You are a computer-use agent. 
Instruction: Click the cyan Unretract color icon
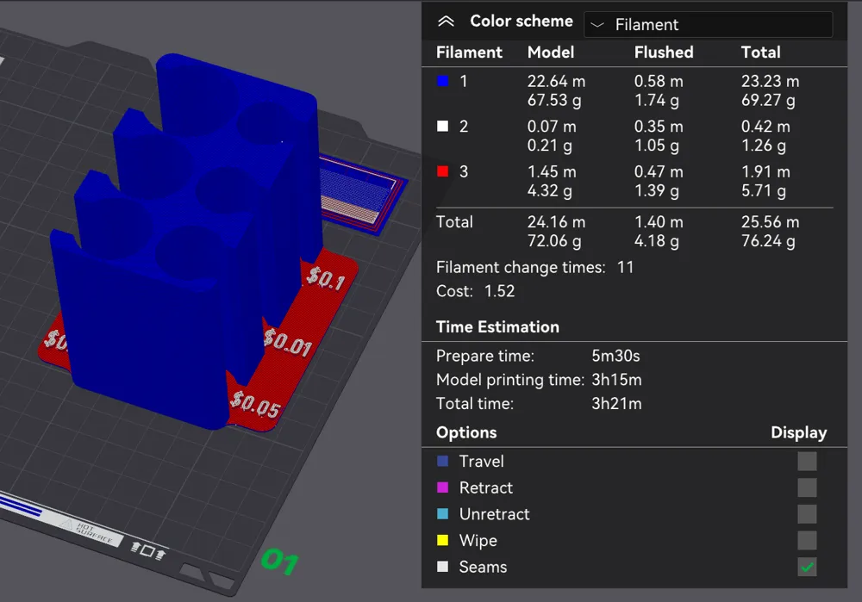pyautogui.click(x=443, y=514)
